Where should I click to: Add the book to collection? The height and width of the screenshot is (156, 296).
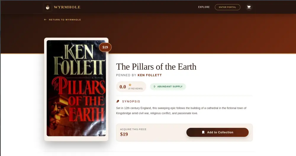218,132
